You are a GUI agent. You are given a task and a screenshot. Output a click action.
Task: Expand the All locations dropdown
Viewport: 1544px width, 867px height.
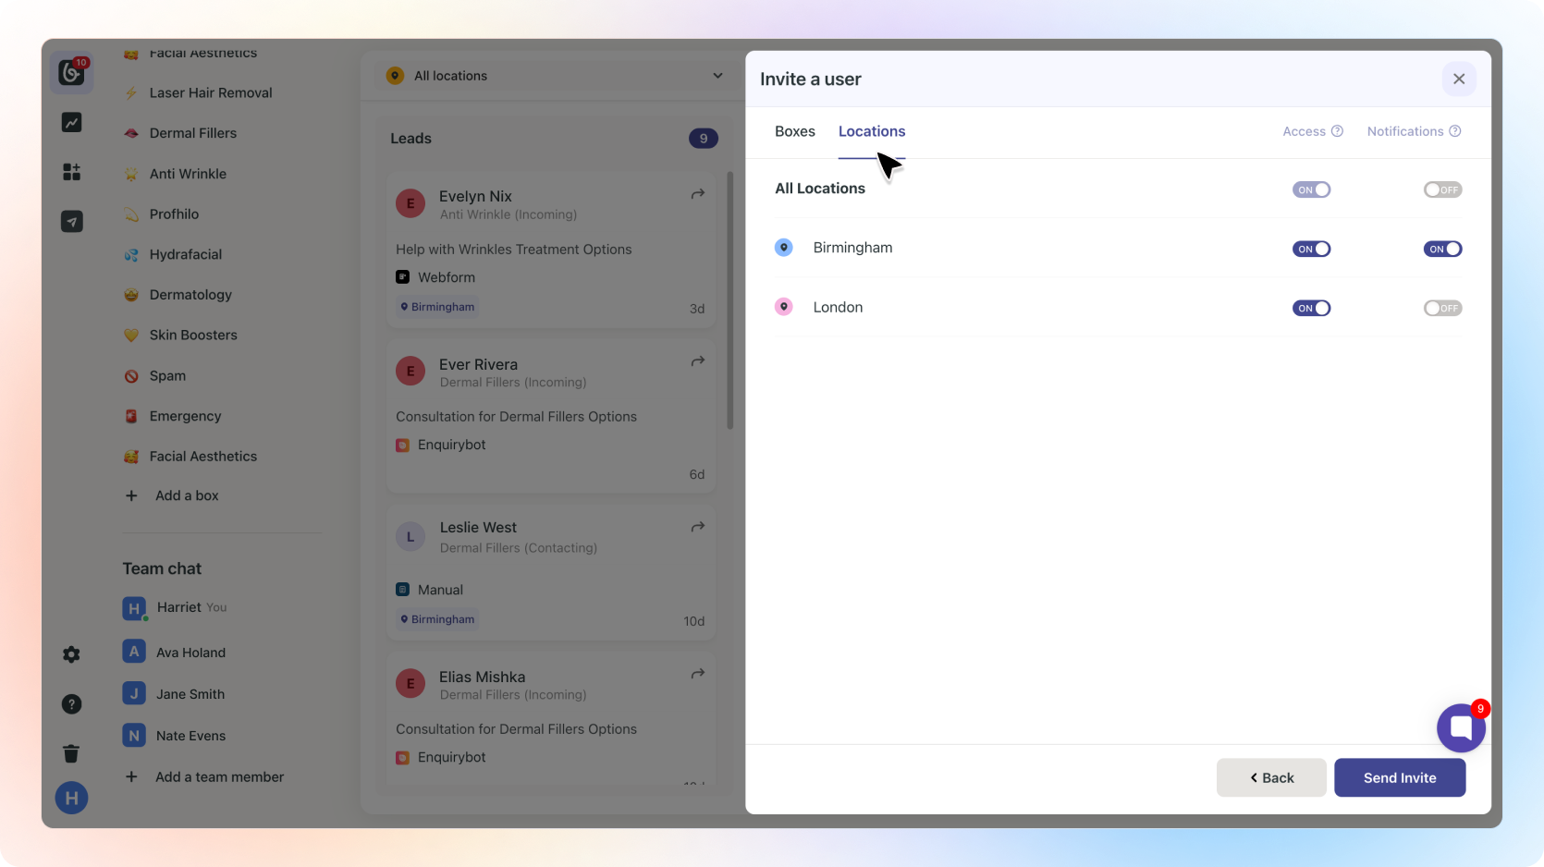point(554,76)
